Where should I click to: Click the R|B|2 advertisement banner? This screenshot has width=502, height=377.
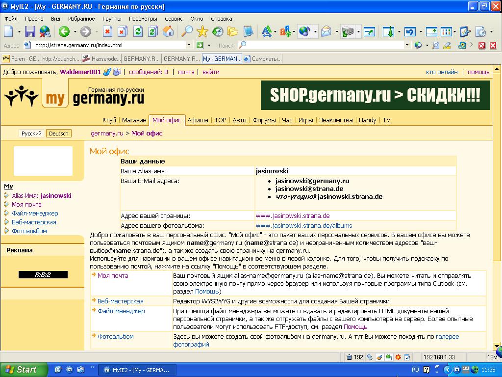pos(43,274)
